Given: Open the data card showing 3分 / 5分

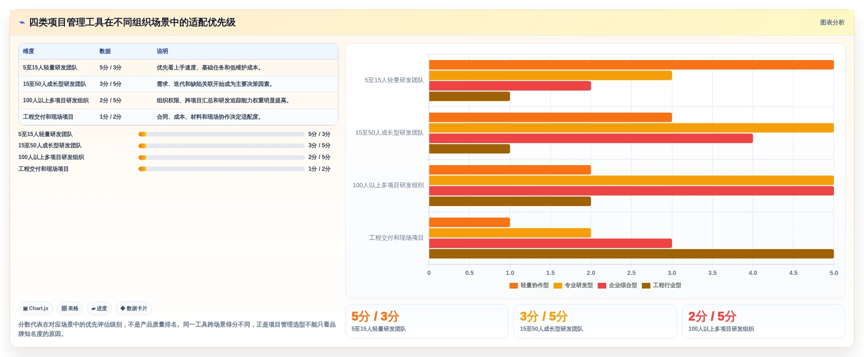Looking at the screenshot, I should click(595, 321).
